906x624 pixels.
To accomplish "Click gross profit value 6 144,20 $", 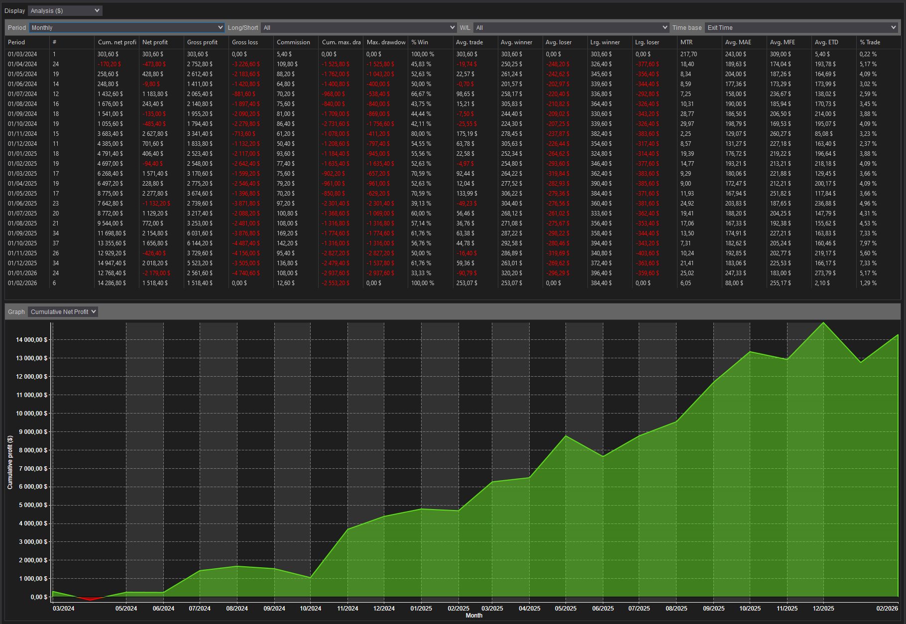I will (200, 243).
